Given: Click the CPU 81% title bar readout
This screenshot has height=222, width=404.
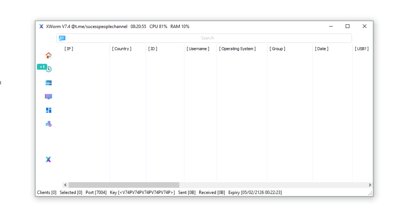Looking at the screenshot, I should pos(158,26).
